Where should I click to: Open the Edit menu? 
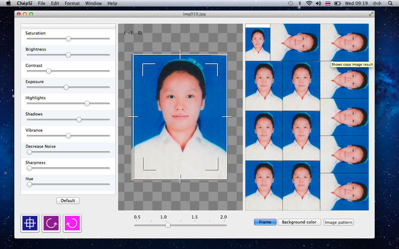(x=55, y=3)
